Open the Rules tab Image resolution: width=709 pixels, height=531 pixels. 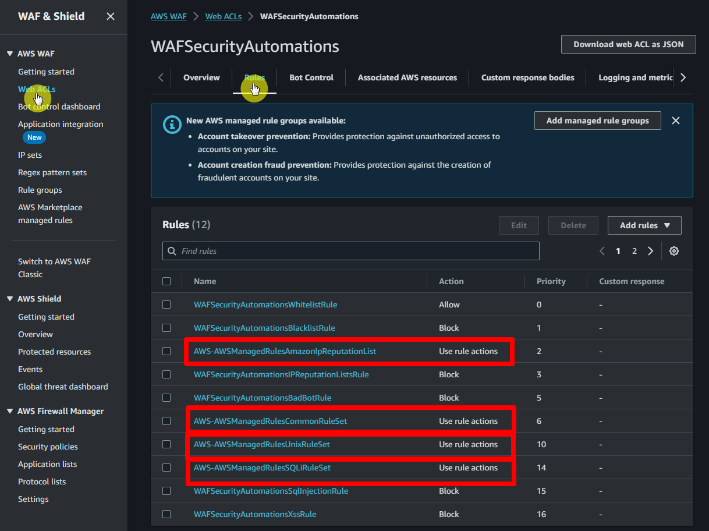(254, 77)
